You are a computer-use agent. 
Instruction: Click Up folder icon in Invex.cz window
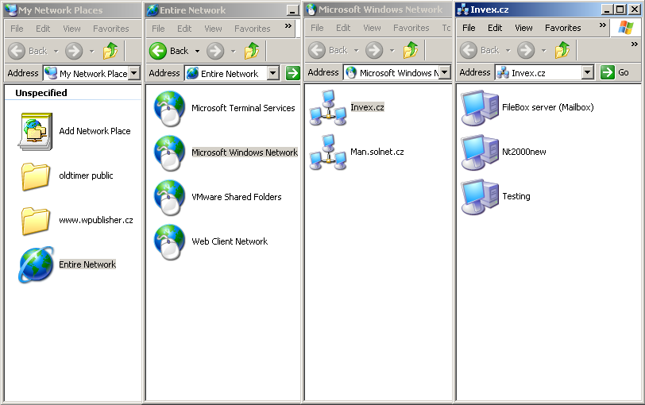pyautogui.click(x=562, y=50)
